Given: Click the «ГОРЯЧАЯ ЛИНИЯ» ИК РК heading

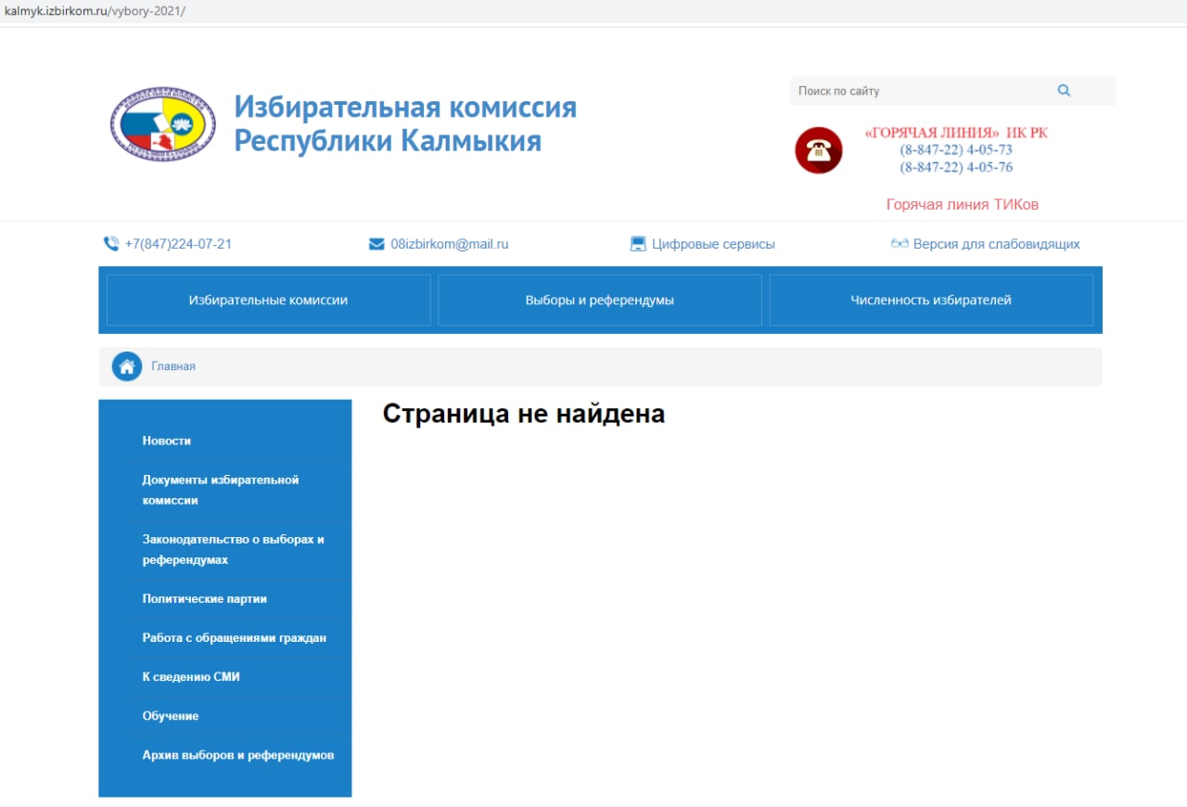Looking at the screenshot, I should pyautogui.click(x=956, y=133).
